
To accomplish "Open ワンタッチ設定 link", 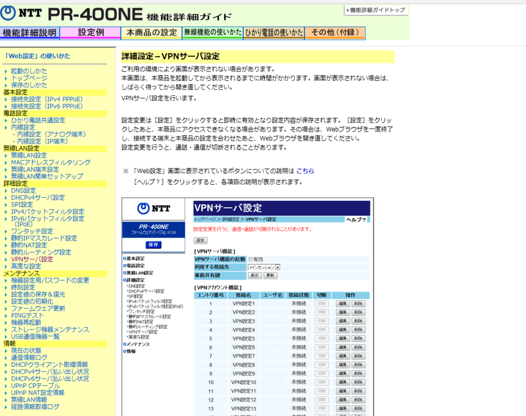I will (32, 231).
